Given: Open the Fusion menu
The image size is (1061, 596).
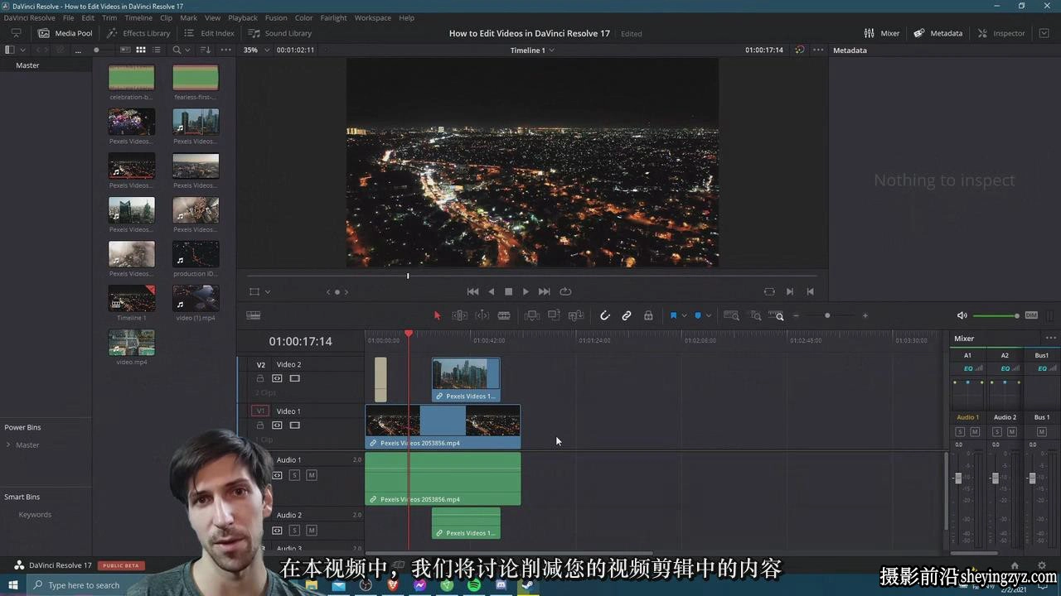Looking at the screenshot, I should [276, 17].
